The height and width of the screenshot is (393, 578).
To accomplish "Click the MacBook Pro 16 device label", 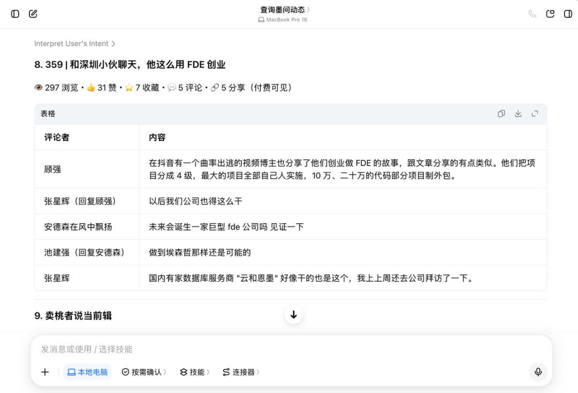I will click(x=283, y=19).
